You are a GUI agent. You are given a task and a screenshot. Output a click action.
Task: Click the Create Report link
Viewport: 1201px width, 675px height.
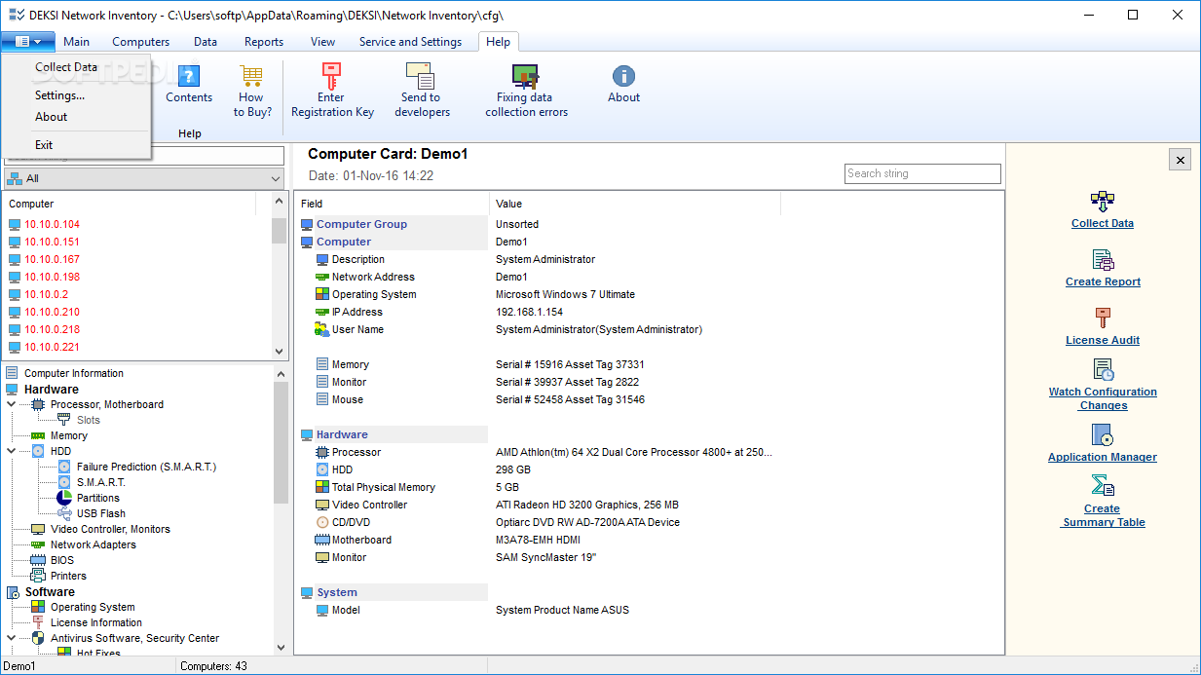pos(1103,281)
